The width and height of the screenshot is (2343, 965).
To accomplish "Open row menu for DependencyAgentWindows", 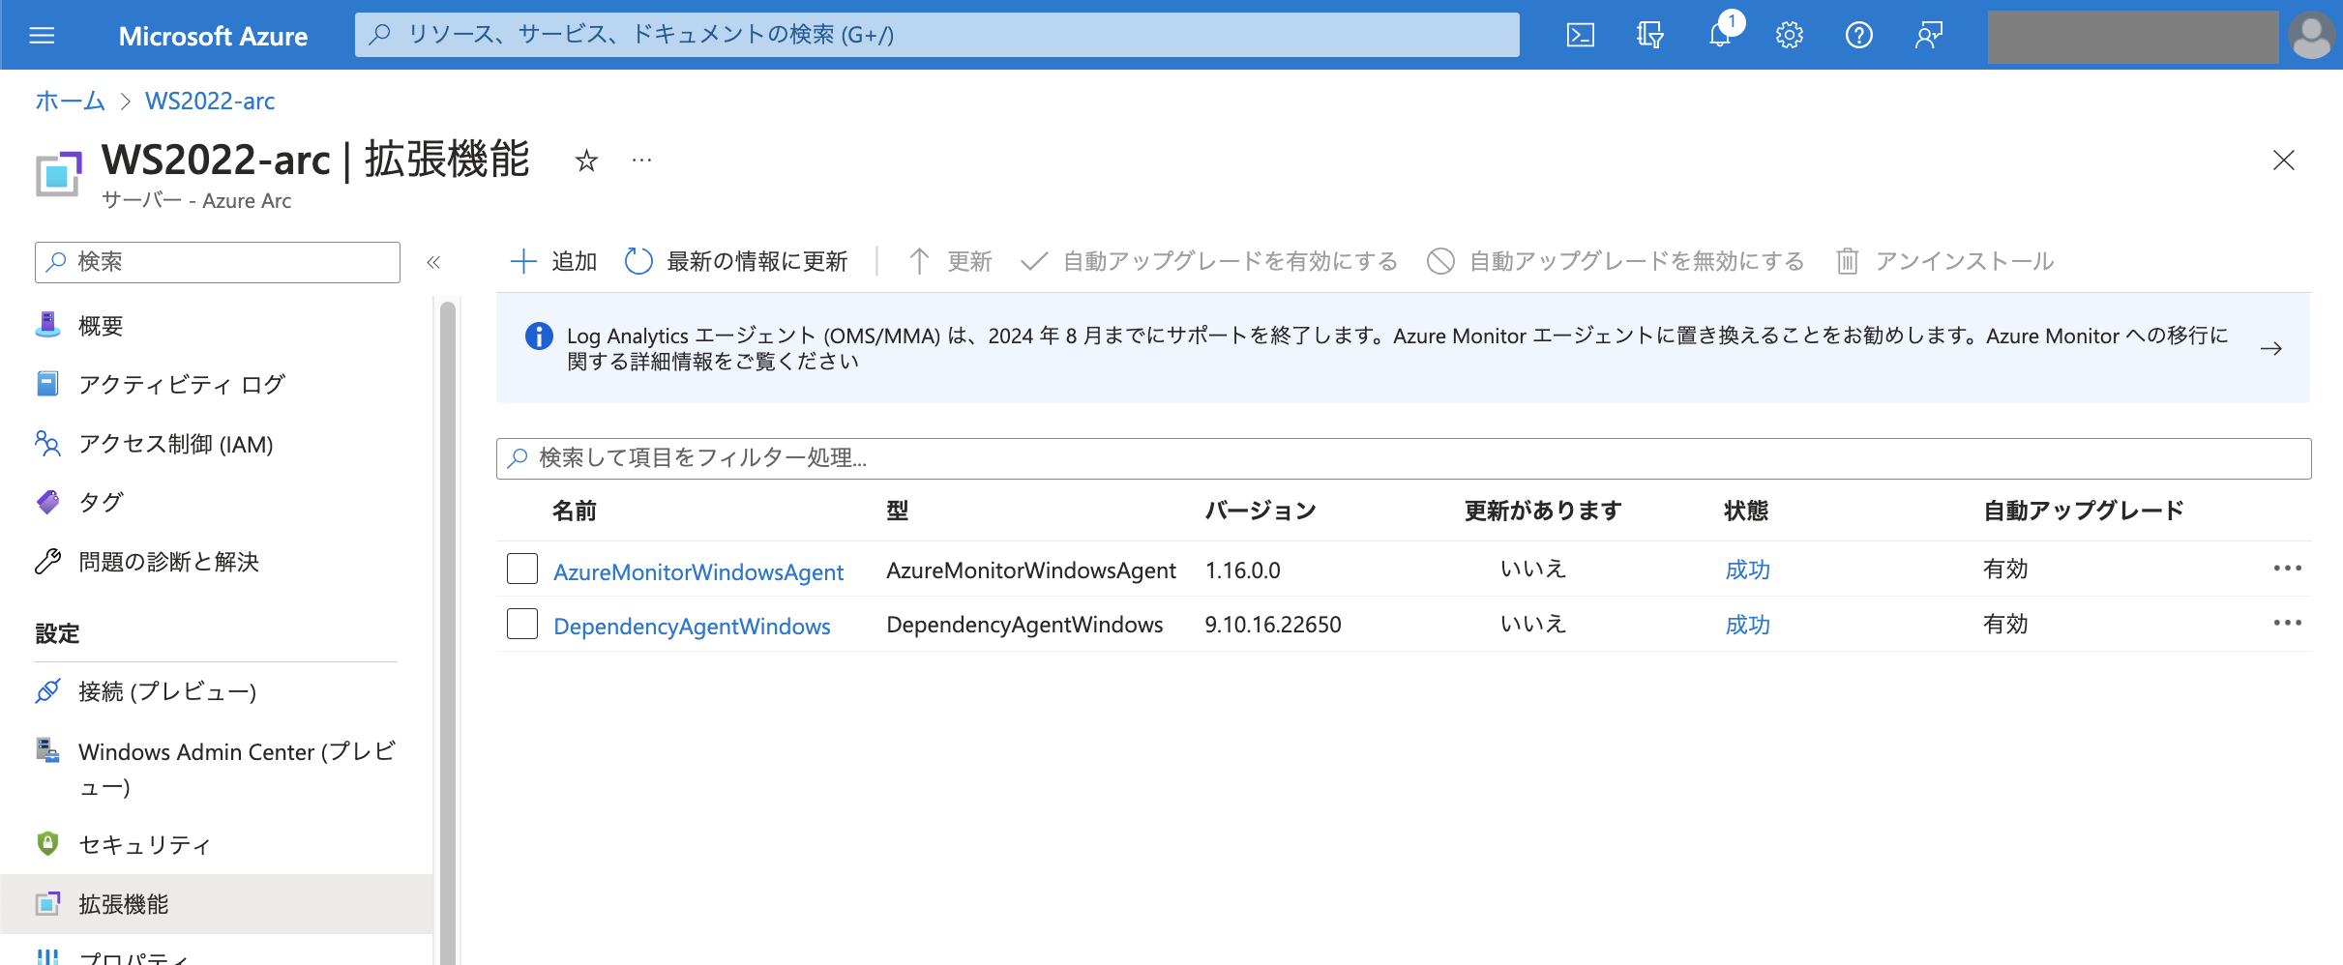I will (2287, 624).
